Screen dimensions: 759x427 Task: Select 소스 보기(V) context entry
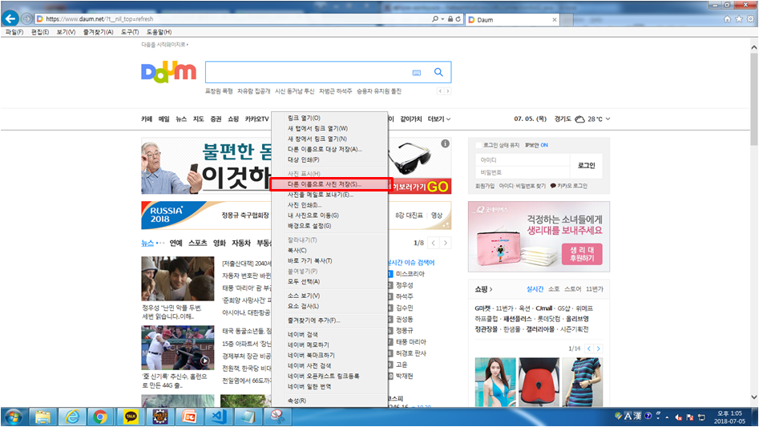tap(330, 296)
